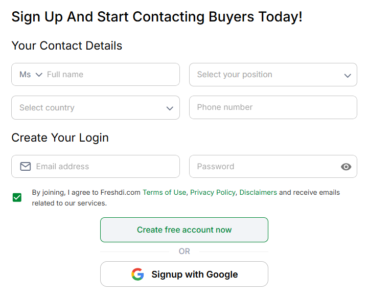
Task: Expand the Select your position dropdown
Action: point(273,75)
